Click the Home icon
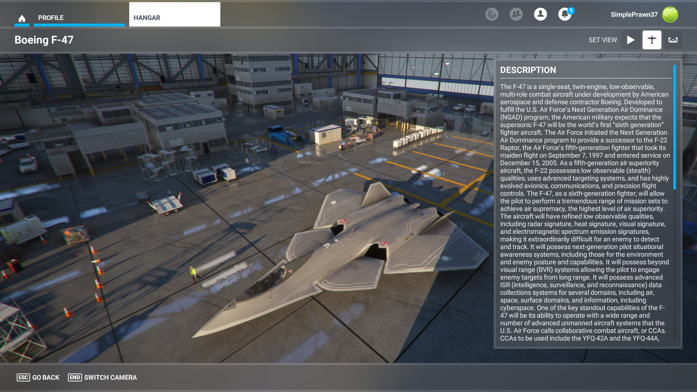 [22, 18]
